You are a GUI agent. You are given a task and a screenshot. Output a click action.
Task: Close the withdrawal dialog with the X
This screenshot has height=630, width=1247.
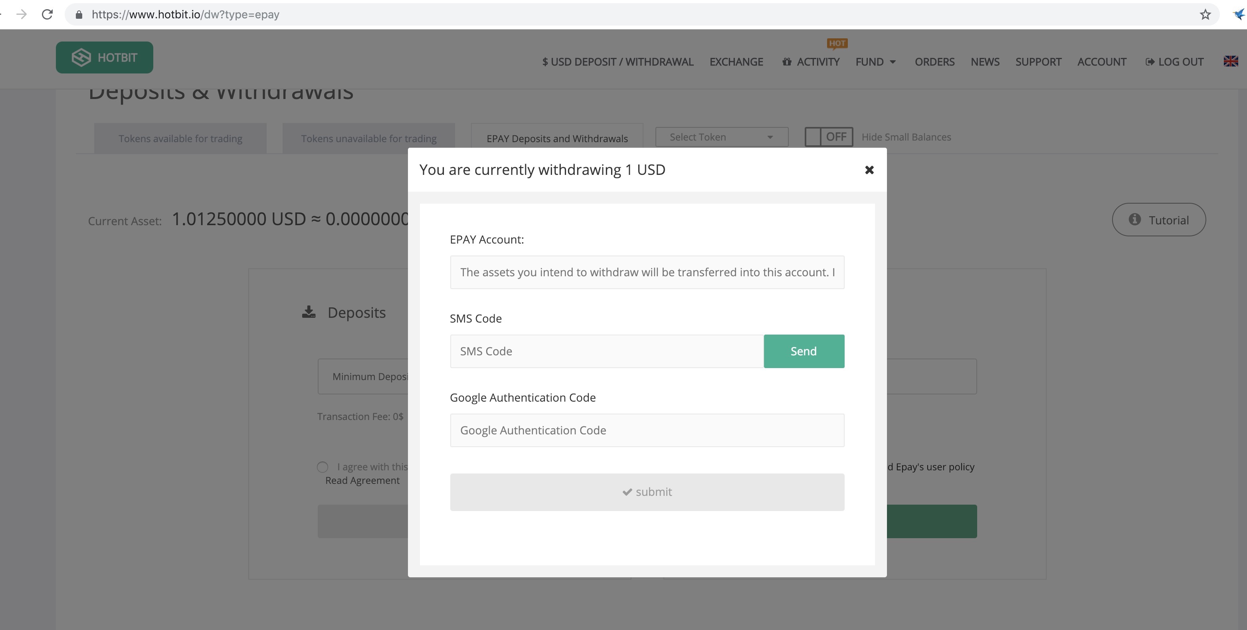pos(869,170)
